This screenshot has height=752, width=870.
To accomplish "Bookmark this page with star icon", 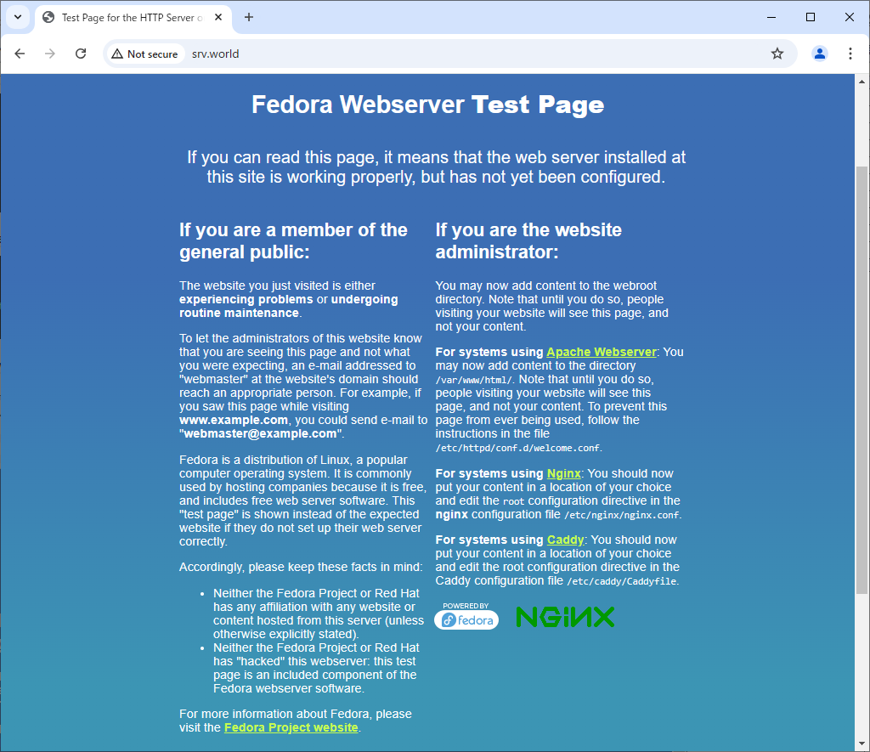I will point(777,54).
